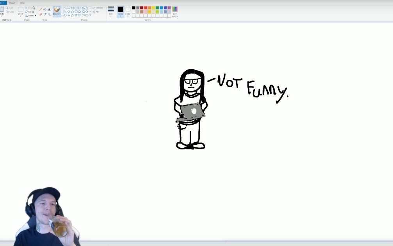Choose the Rounded rectangle shape

point(80,8)
